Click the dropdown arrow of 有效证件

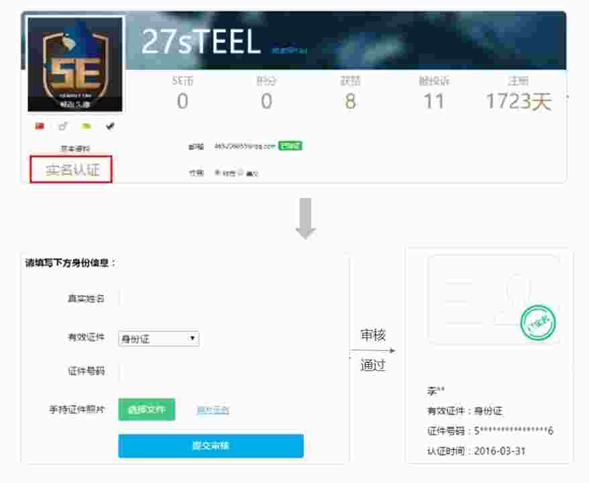point(193,338)
